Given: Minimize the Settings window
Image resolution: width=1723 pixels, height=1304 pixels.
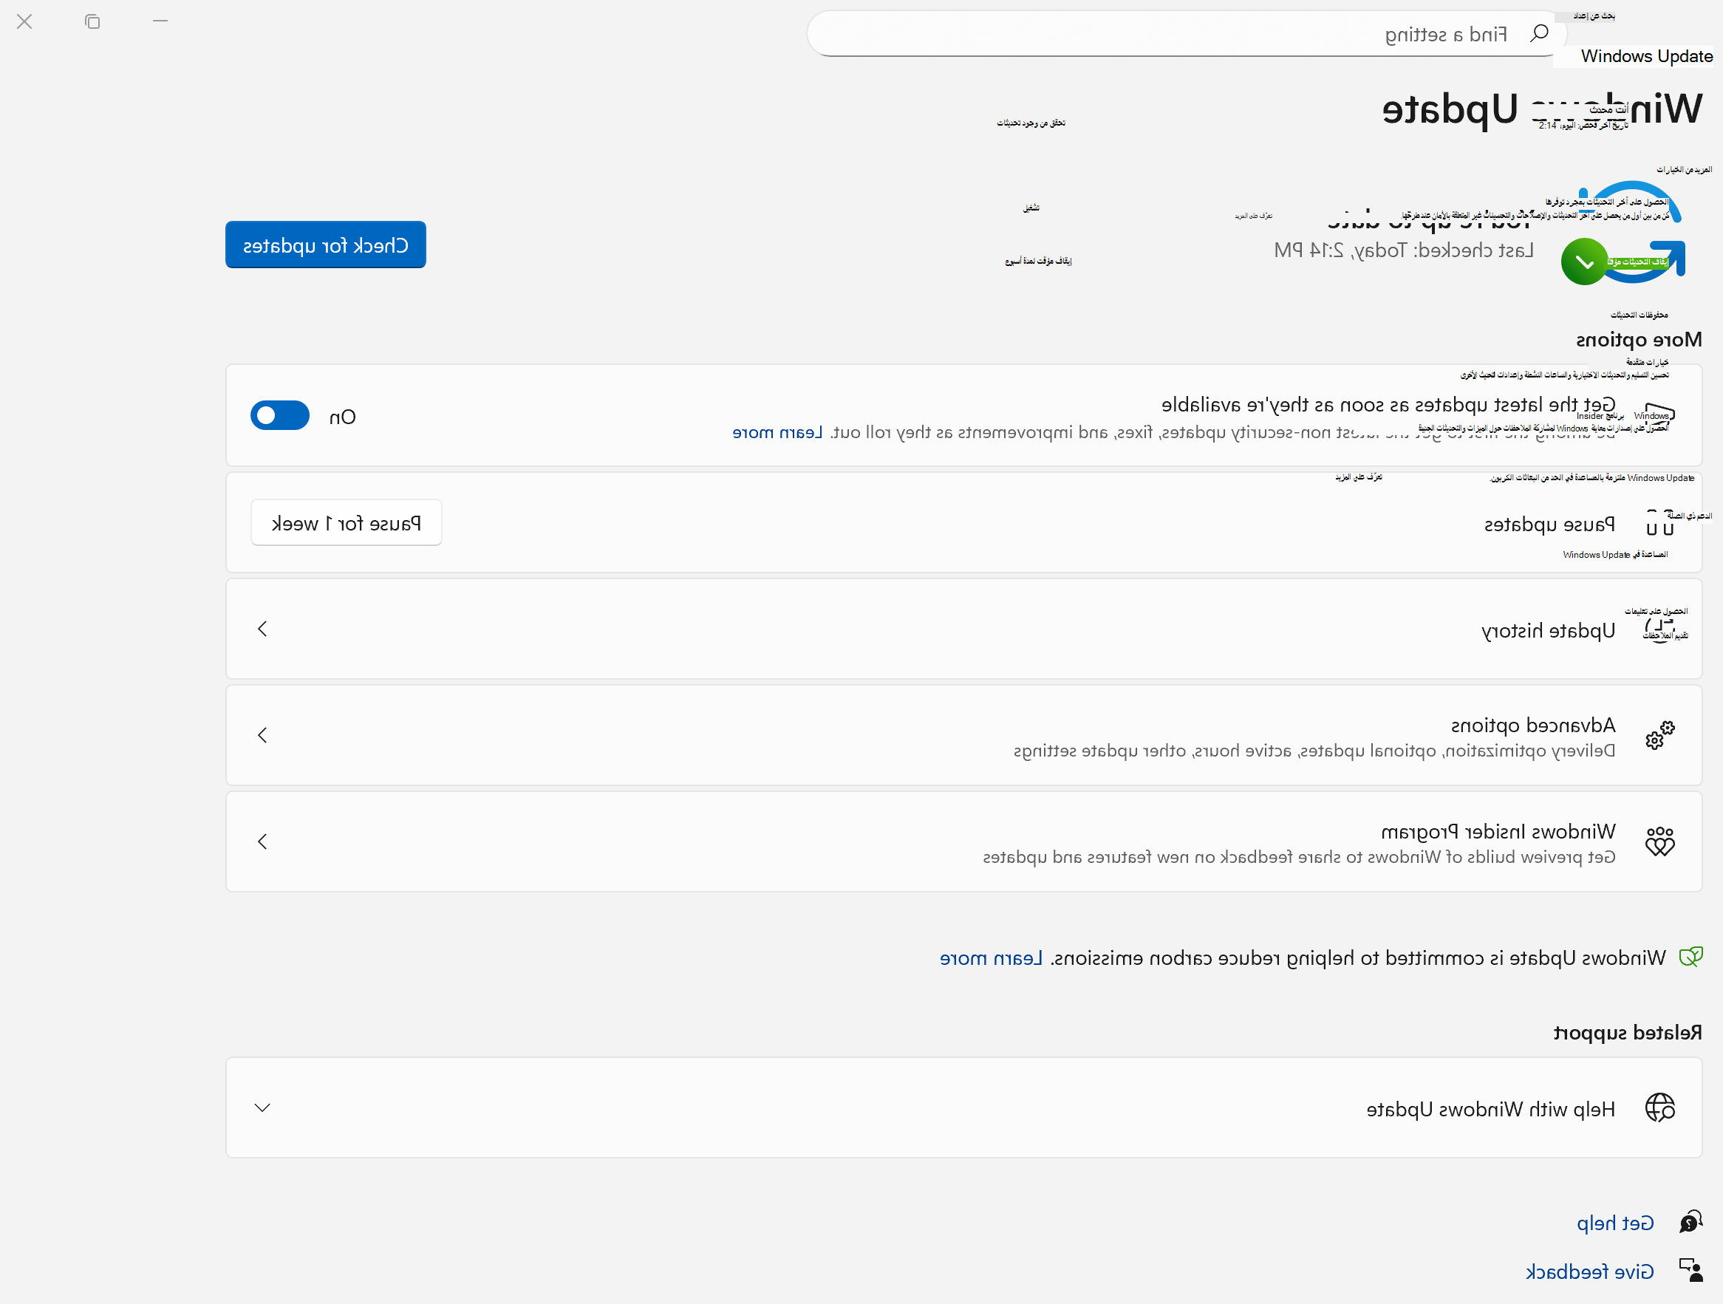Looking at the screenshot, I should [160, 21].
